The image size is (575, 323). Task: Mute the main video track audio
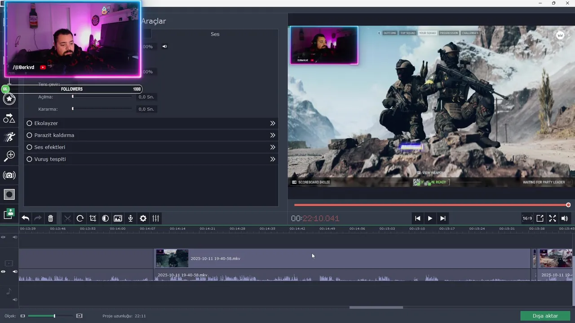pos(15,271)
